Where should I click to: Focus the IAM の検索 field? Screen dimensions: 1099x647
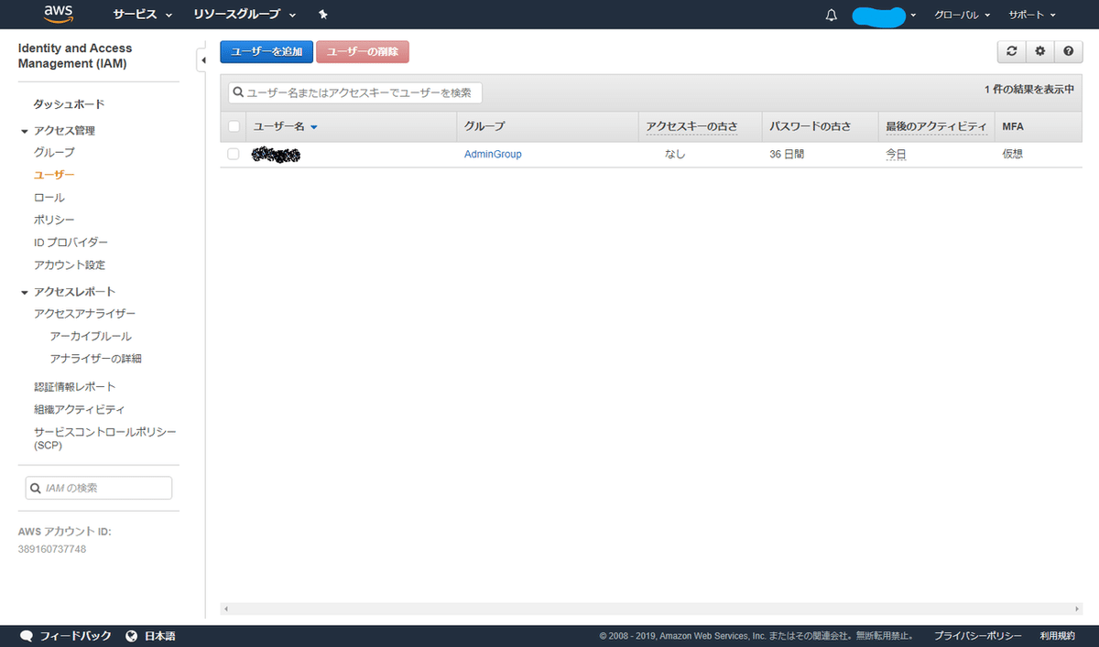coord(98,488)
